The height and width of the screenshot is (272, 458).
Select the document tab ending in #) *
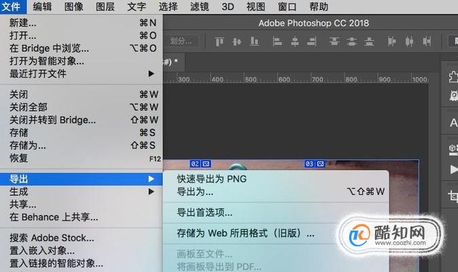(174, 62)
